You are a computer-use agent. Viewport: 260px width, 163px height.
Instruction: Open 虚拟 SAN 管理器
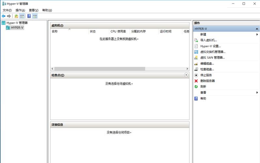[212, 58]
